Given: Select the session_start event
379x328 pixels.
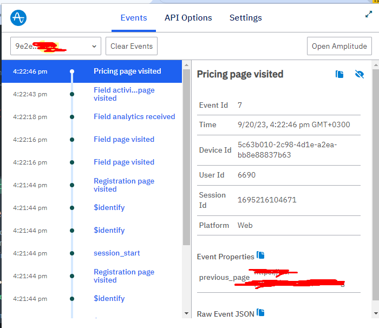Looking at the screenshot, I should pyautogui.click(x=92, y=253).
